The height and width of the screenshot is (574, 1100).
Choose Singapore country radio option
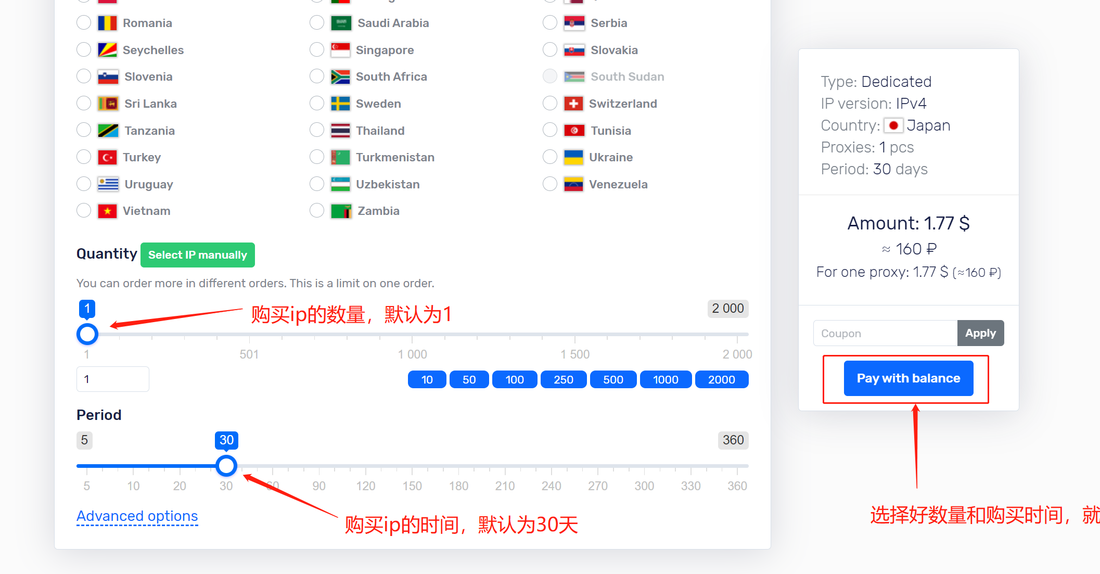pyautogui.click(x=317, y=50)
